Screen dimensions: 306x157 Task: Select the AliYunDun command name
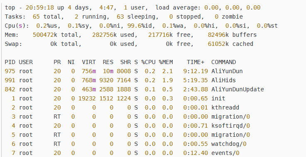click(x=227, y=71)
